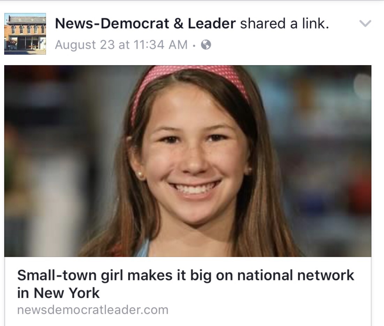Click the 'August 23' date text
The width and height of the screenshot is (384, 326).
click(85, 45)
